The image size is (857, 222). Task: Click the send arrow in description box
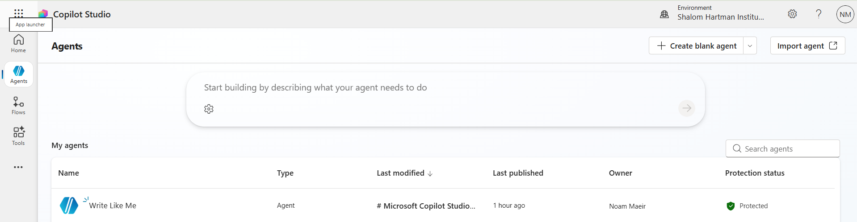[x=687, y=108]
